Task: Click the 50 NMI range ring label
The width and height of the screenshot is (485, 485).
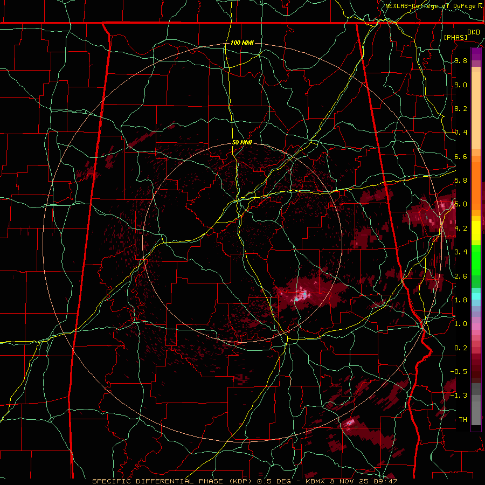Action: 242,143
